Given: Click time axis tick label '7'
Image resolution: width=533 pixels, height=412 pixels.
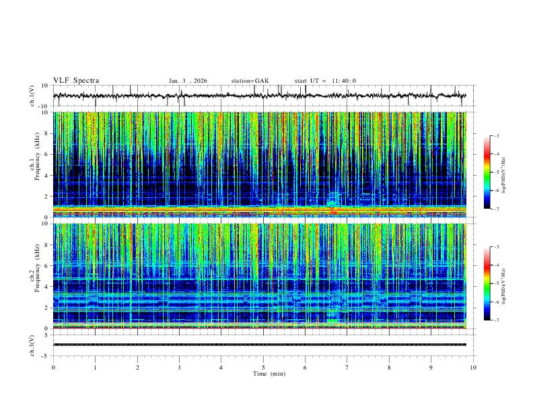Looking at the screenshot, I should [x=347, y=368].
